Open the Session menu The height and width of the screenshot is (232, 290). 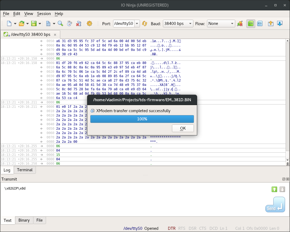click(x=44, y=14)
